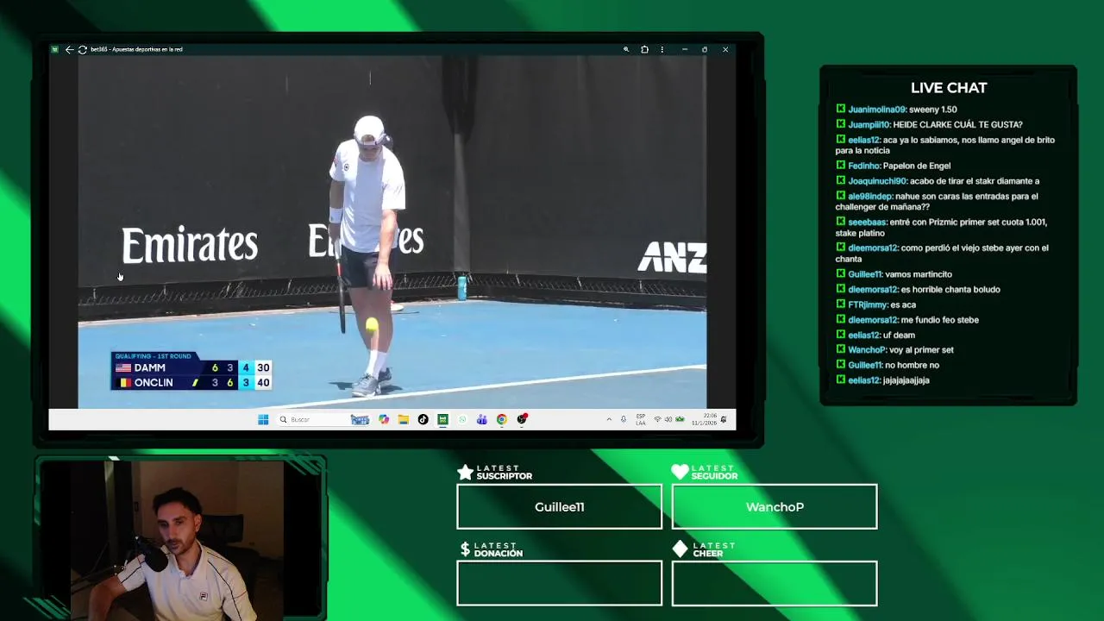
Task: Click the message "jajajajaajjaja"
Action: point(906,380)
